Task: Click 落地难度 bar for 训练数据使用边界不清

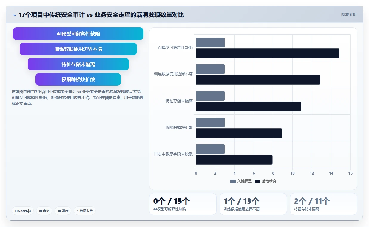Action: (258, 80)
